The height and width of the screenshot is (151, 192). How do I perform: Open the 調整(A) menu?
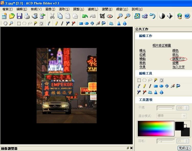coord(78,9)
